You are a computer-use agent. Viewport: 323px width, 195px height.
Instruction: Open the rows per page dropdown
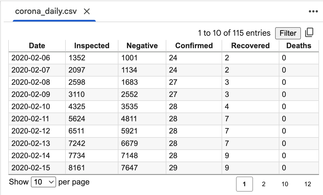[44, 182]
